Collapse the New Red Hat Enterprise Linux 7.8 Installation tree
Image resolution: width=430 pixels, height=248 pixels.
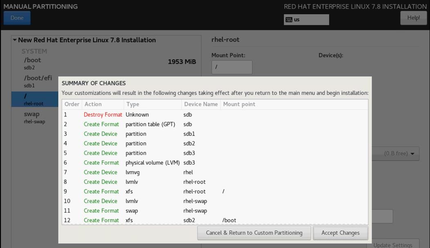click(x=15, y=40)
